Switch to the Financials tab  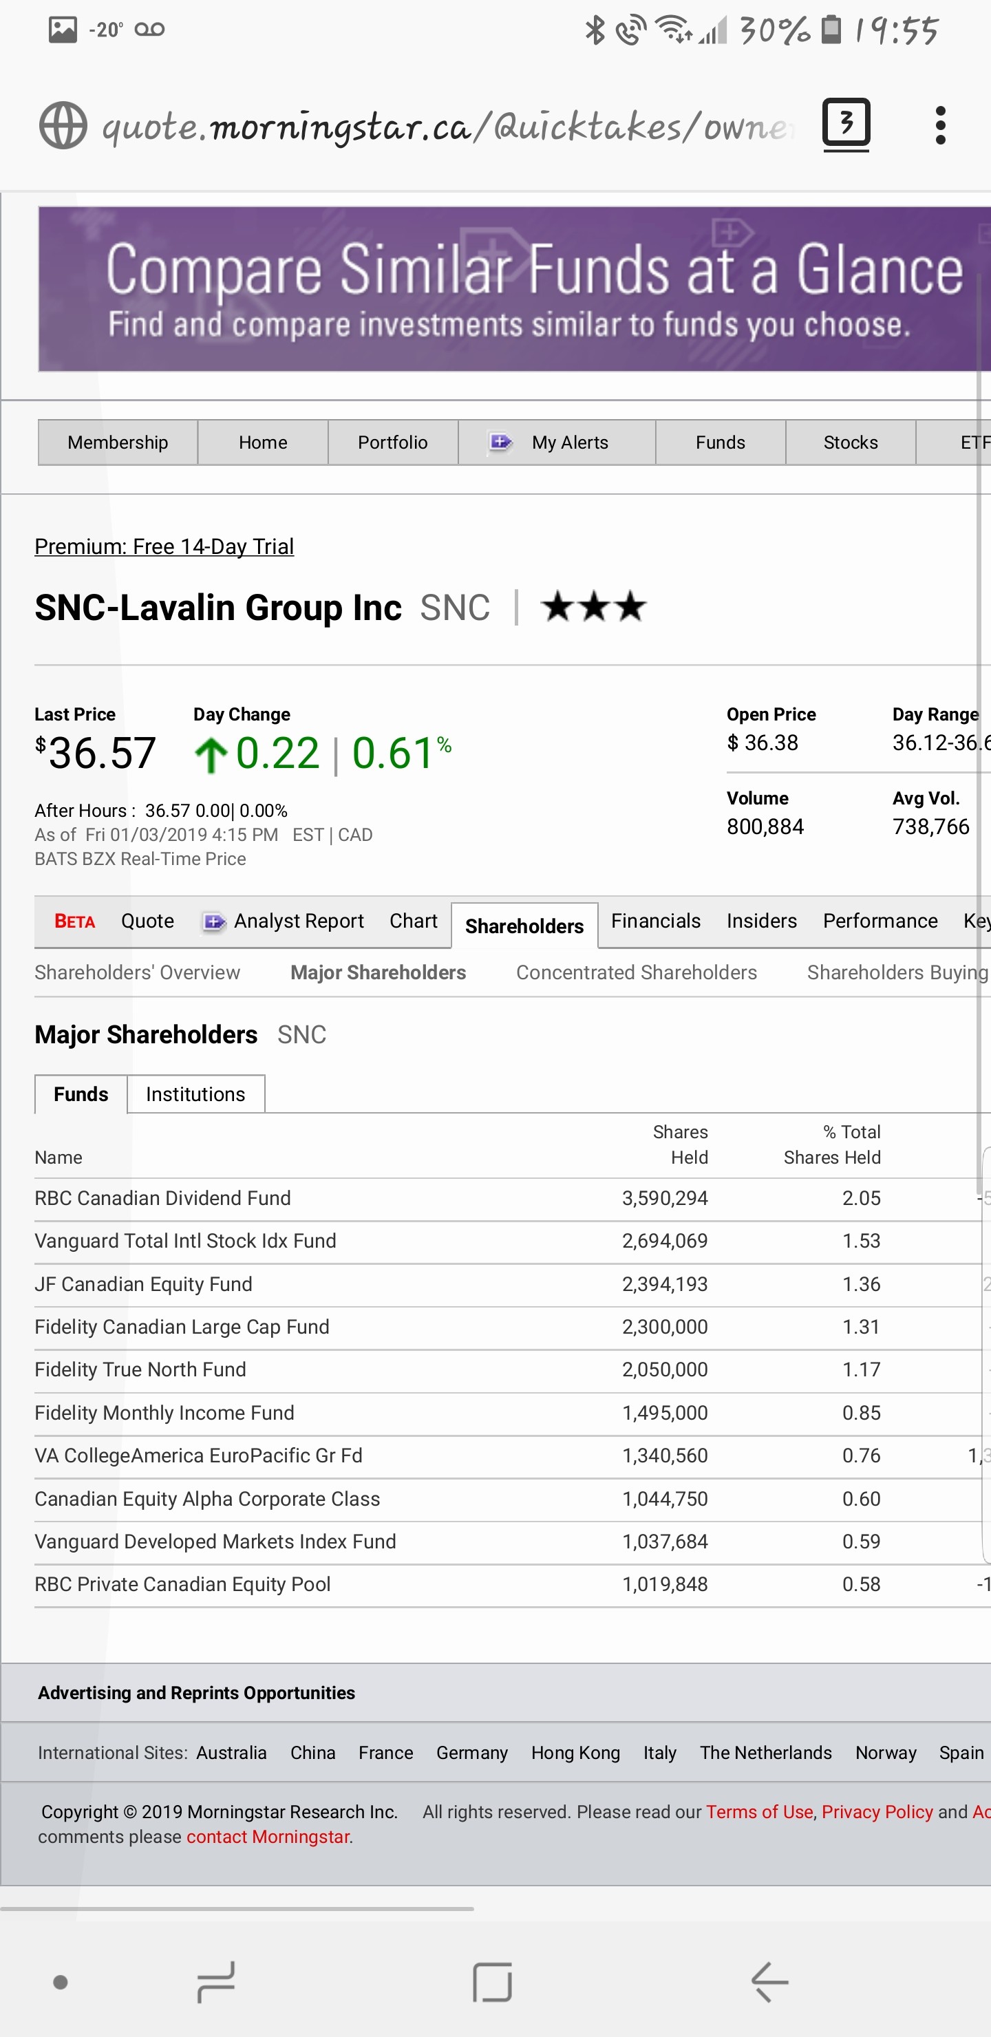pyautogui.click(x=656, y=921)
